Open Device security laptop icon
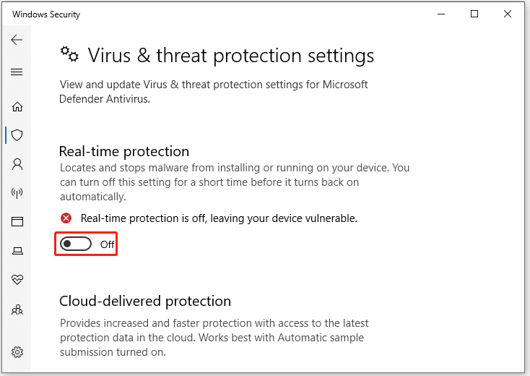The image size is (530, 376). tap(17, 251)
